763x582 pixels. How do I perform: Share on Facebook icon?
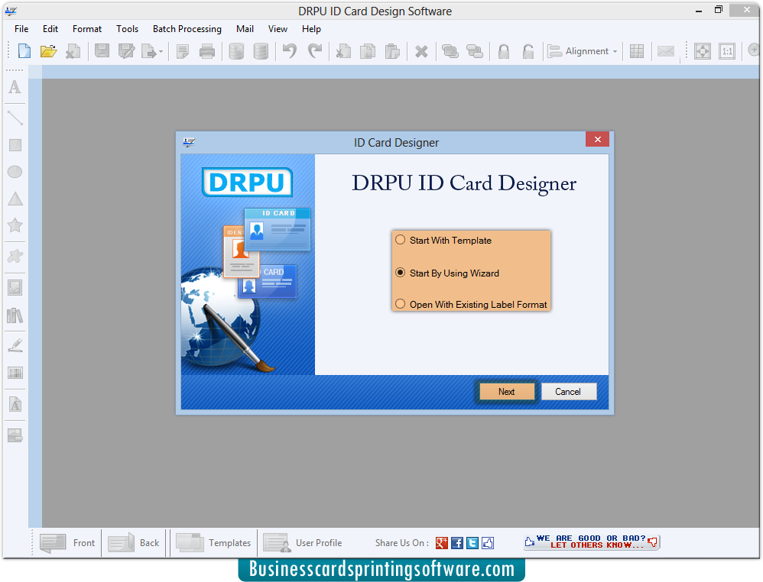(457, 542)
